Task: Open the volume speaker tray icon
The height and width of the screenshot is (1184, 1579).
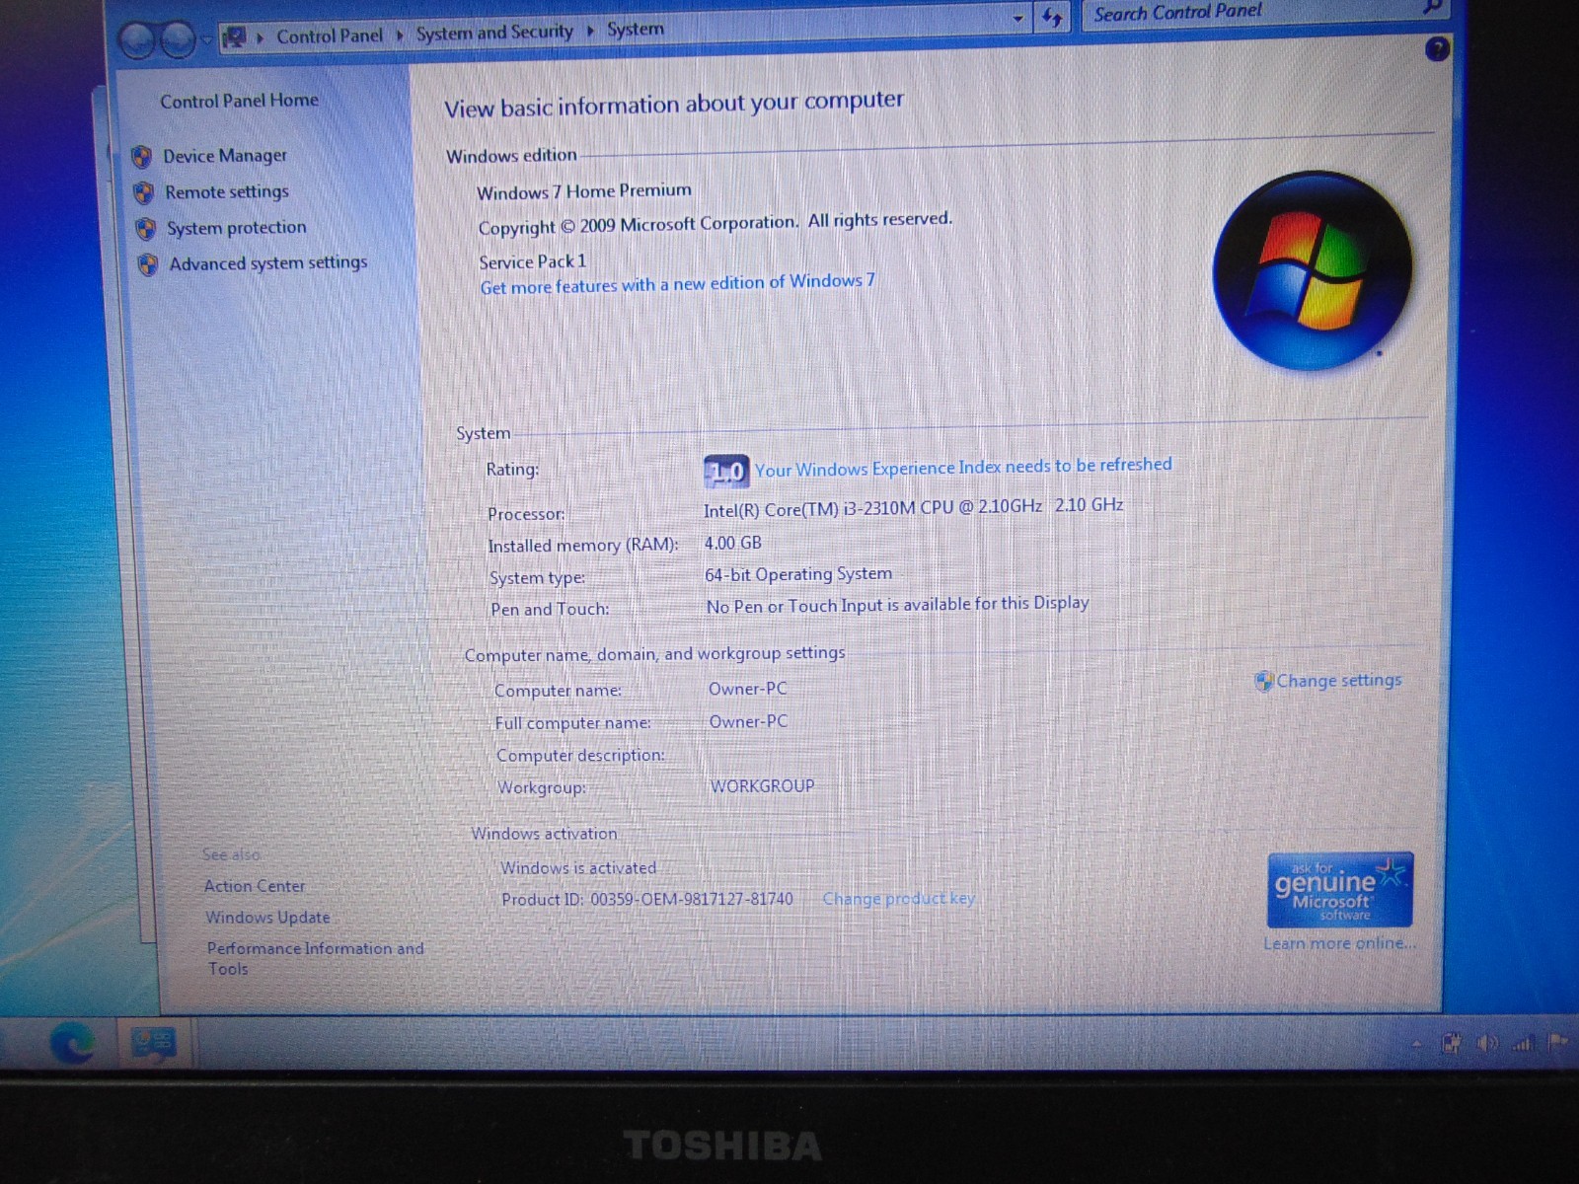Action: [x=1487, y=1043]
